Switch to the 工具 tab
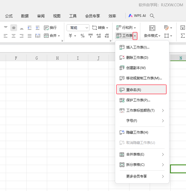The image size is (186, 191). (73, 16)
